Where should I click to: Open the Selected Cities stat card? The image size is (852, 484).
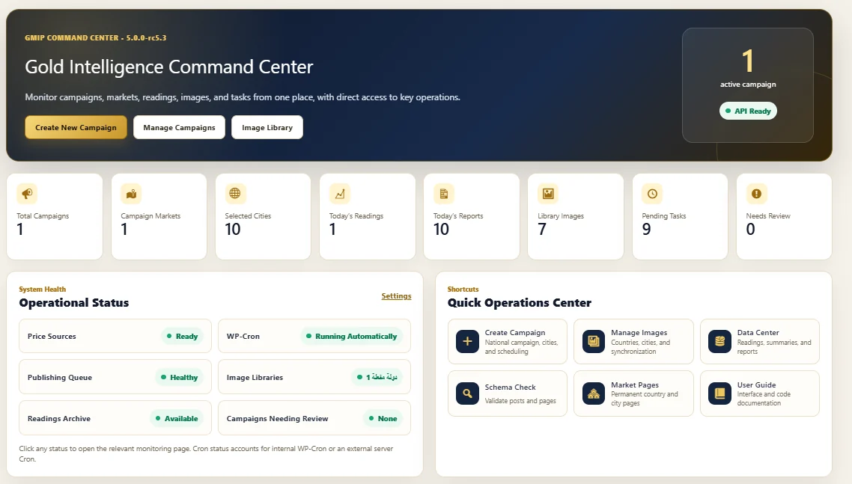click(x=263, y=216)
